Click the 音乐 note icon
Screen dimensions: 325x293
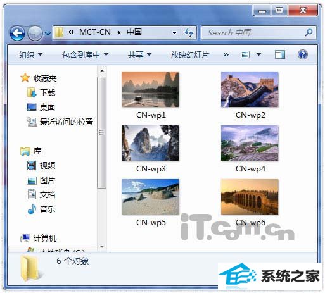[32, 209]
